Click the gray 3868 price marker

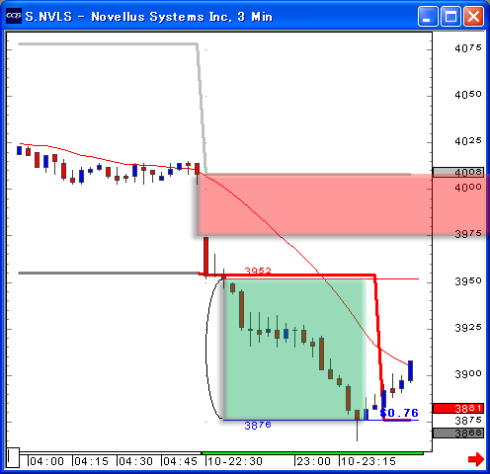[x=458, y=433]
